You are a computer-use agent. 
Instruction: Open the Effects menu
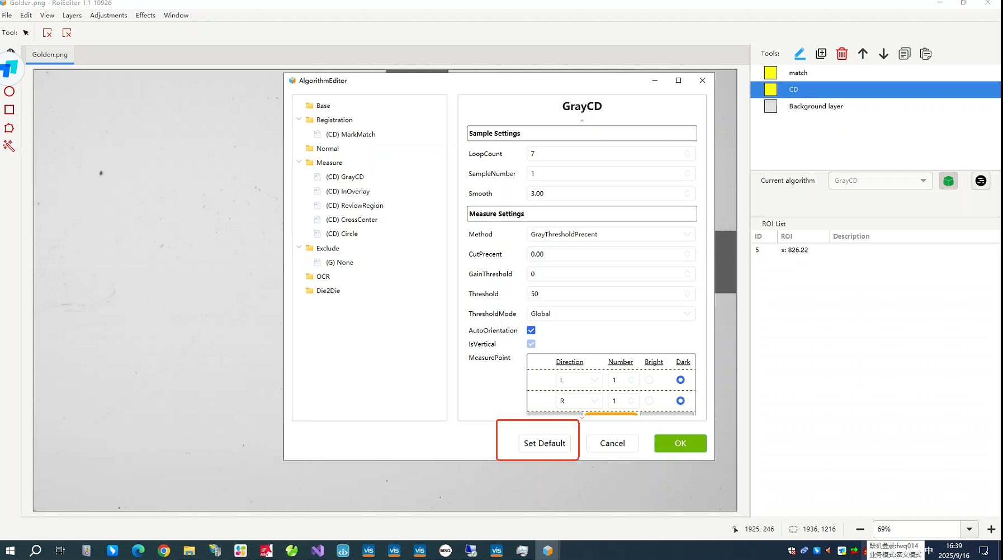(145, 15)
